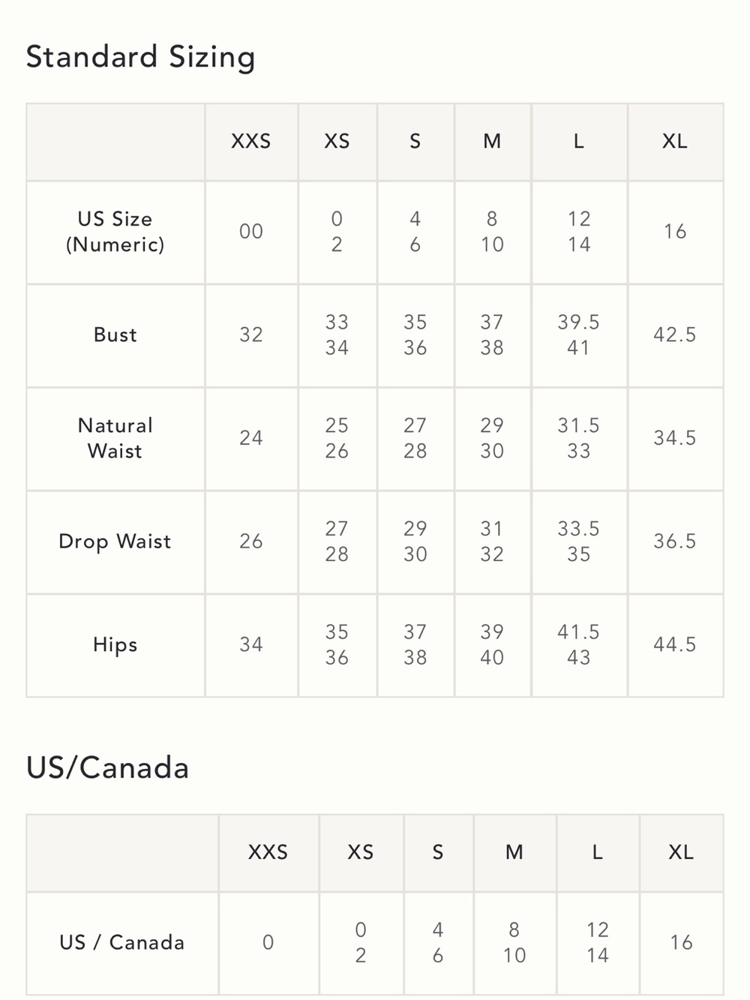This screenshot has height=1000, width=750.
Task: Select the 34.5 natural waist cell
Action: (x=675, y=438)
